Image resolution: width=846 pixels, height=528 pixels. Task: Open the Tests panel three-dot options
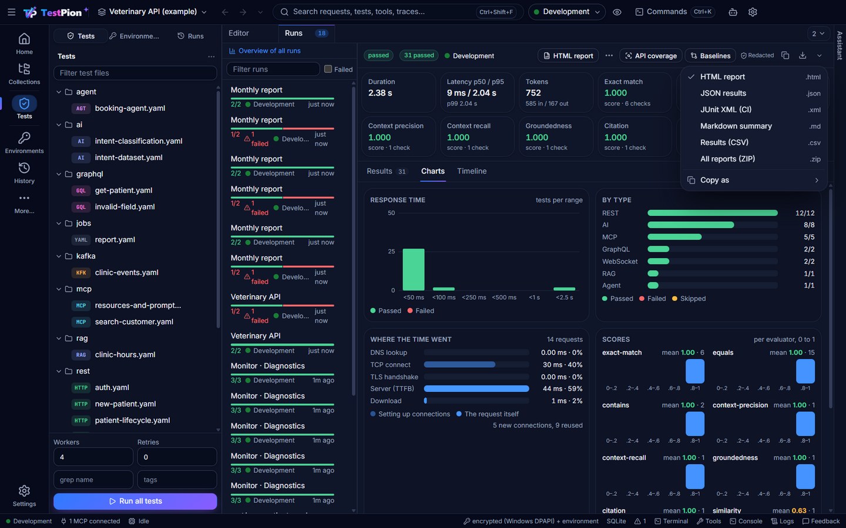211,56
